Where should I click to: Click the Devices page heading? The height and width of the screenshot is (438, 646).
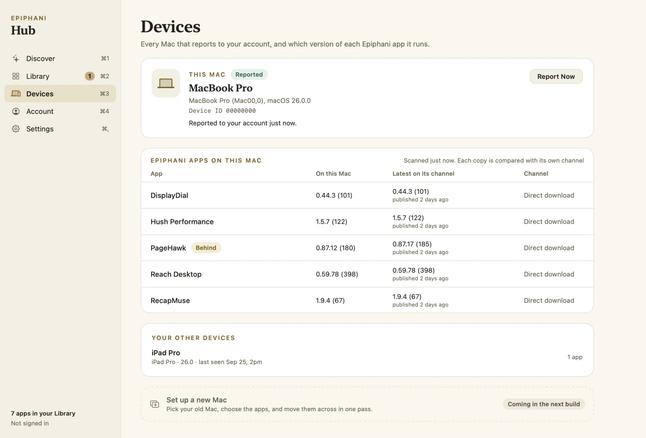[x=170, y=27]
